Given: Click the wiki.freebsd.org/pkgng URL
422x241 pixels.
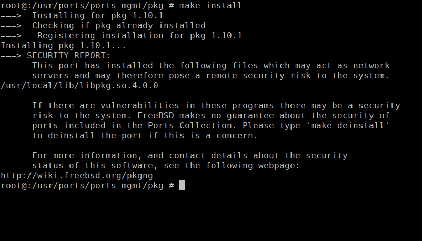Looking at the screenshot, I should click(77, 175).
